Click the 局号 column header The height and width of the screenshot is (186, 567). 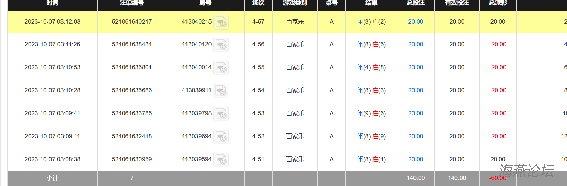pyautogui.click(x=205, y=3)
